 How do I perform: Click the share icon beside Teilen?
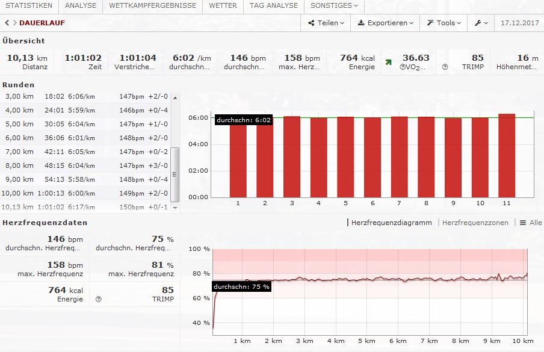coord(311,23)
